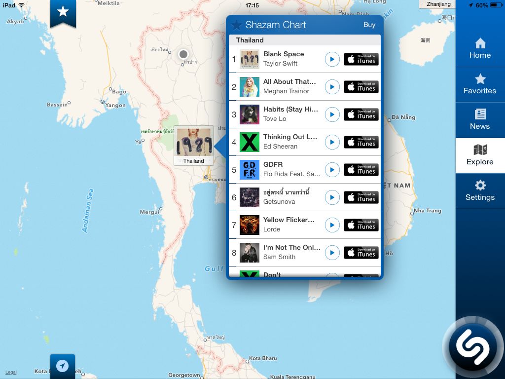Screen dimensions: 505x379
Task: Tap Buy in Shazam Chart header
Action: pos(369,25)
